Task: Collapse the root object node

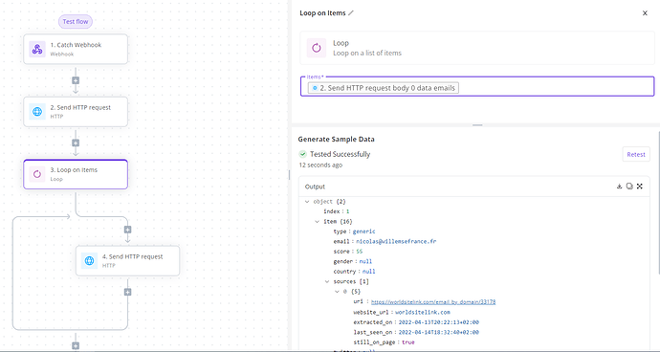Action: coord(307,202)
